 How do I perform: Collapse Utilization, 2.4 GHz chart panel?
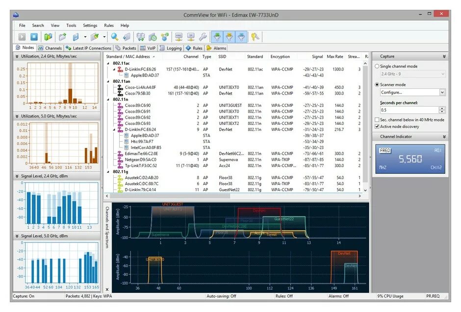click(x=17, y=56)
